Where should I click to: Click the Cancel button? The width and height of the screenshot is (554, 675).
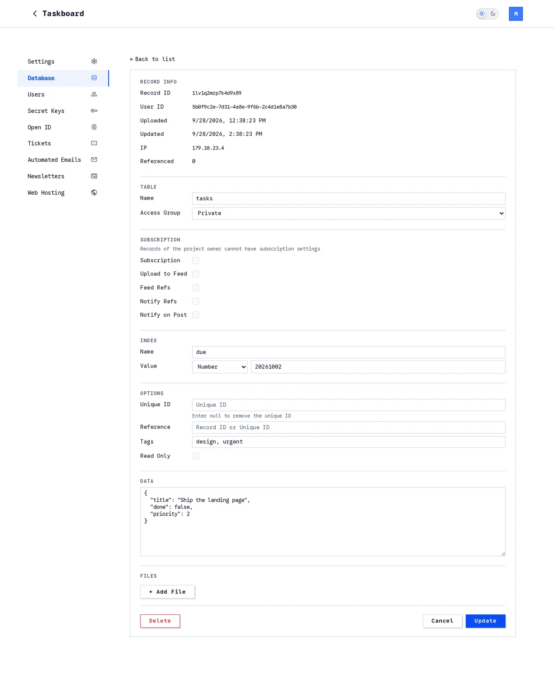click(442, 621)
